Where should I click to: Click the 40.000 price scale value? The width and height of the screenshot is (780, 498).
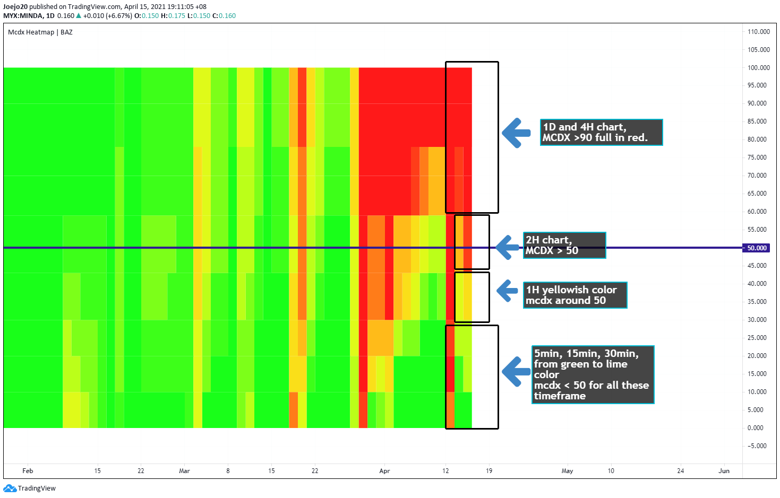(x=757, y=284)
